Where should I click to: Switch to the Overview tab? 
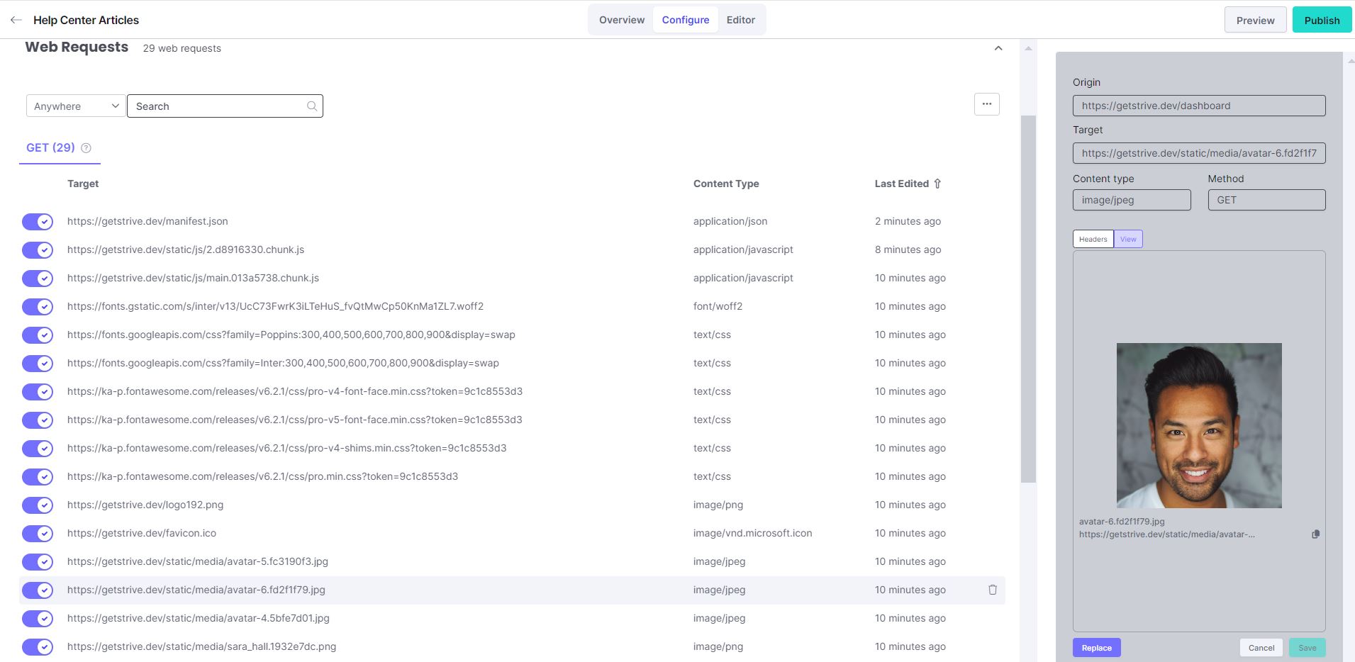622,20
